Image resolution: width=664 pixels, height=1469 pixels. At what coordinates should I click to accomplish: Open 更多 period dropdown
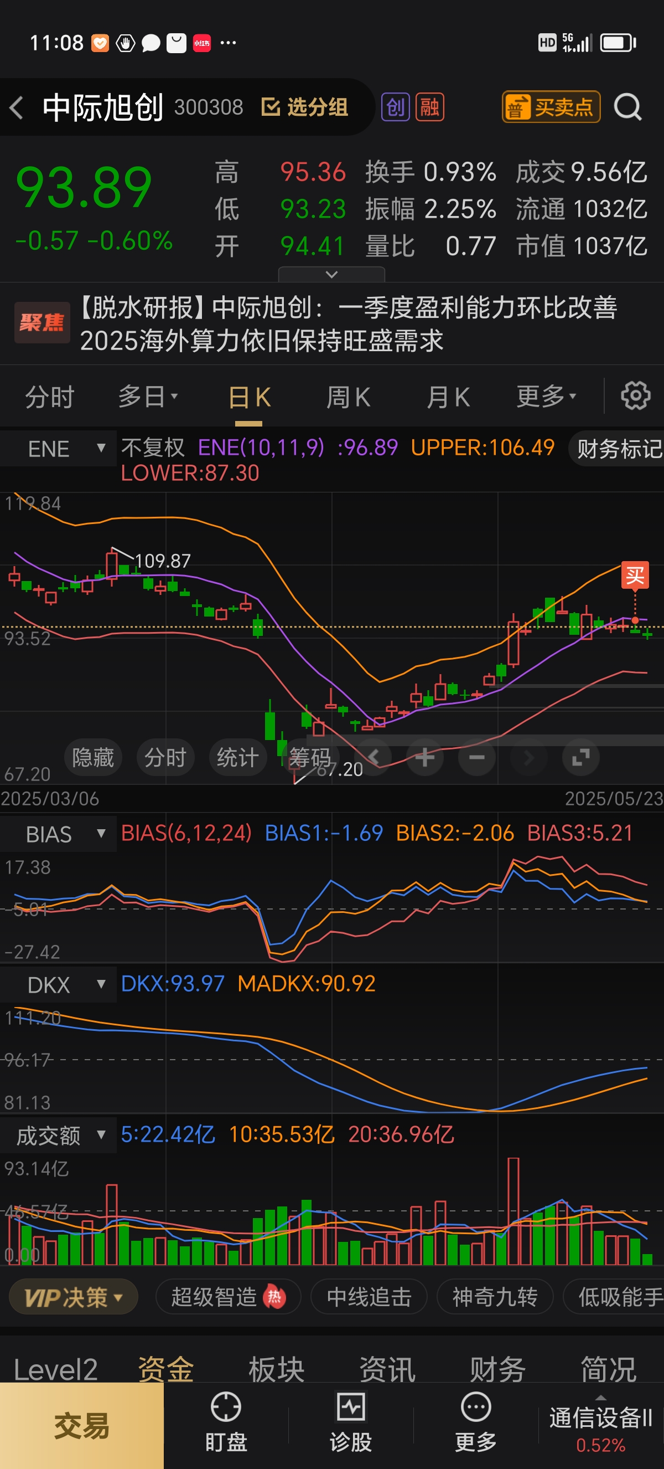click(546, 397)
